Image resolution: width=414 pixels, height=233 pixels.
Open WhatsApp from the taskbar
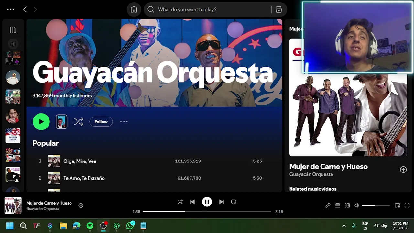pyautogui.click(x=130, y=226)
